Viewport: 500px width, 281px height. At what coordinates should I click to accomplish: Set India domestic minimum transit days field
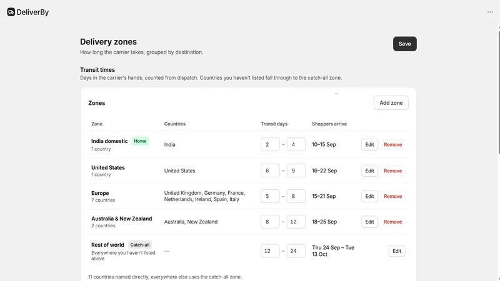pyautogui.click(x=270, y=145)
